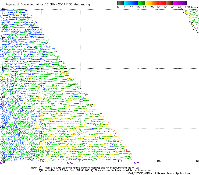Click the '35' legend scale label
The height and width of the screenshot is (175, 199).
[166, 7]
